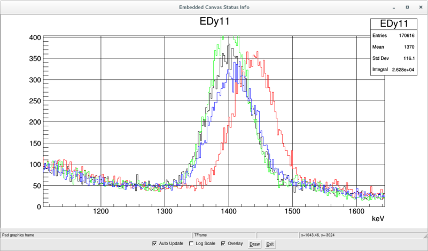428x251 pixels.
Task: Click the 'Pad graphics frame' status field
Action: click(x=96, y=234)
